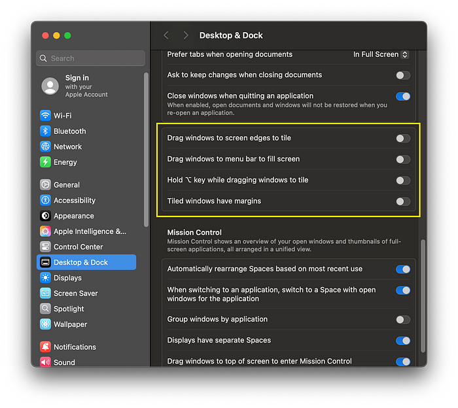The image size is (458, 408).
Task: Disable Close windows when quitting an application
Action: [x=403, y=96]
